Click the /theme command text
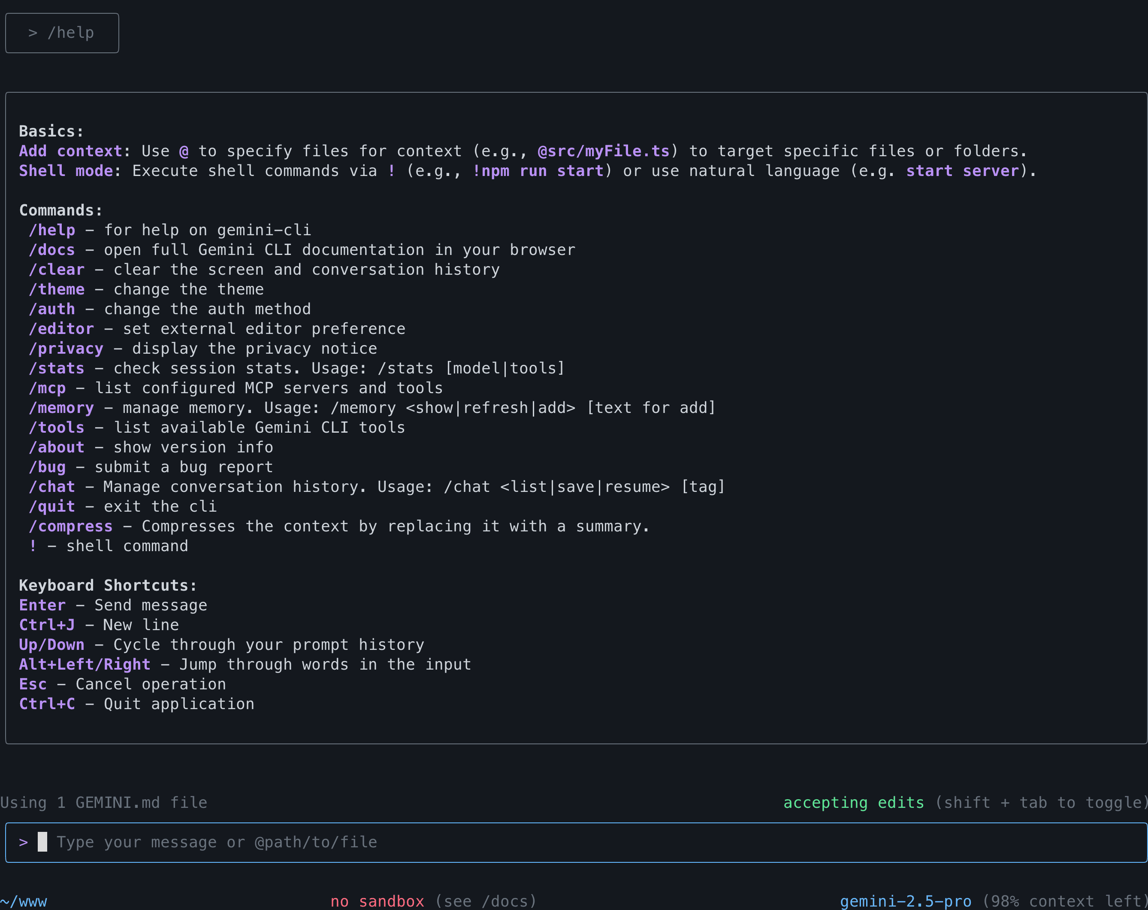This screenshot has width=1148, height=910. coord(57,289)
